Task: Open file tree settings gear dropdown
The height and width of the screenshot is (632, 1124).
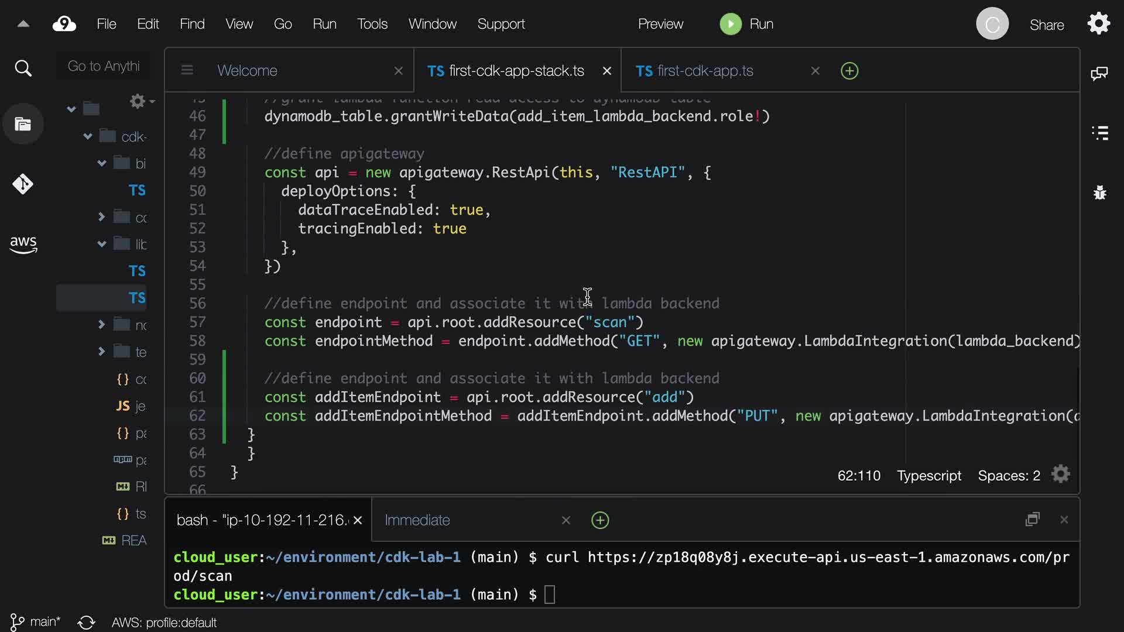Action: point(141,101)
